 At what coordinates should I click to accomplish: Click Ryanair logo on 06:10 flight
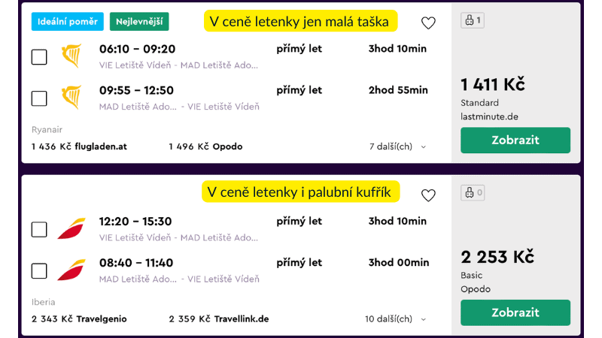(x=71, y=56)
